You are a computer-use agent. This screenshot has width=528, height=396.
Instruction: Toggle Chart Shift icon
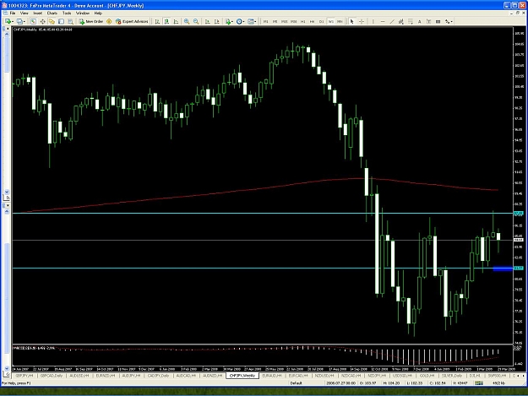217,22
